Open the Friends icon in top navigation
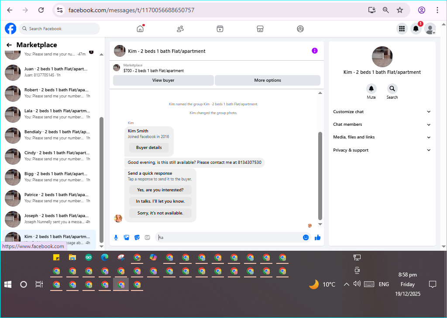 [x=180, y=29]
